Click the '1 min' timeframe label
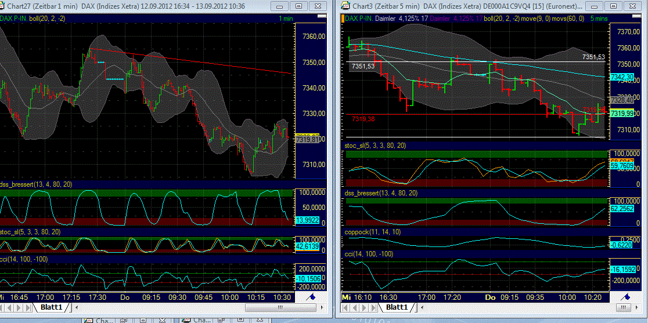Image resolution: width=648 pixels, height=323 pixels. click(x=286, y=19)
